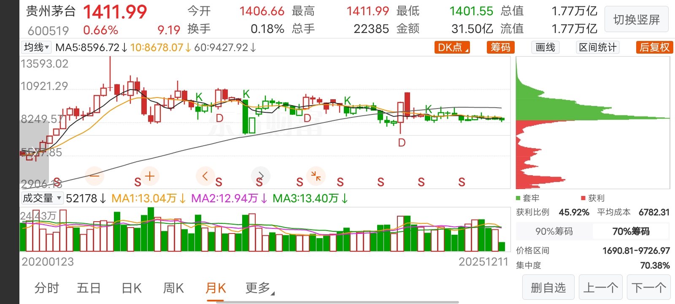Open the 画线 drawing tool
675x304 pixels.
click(x=545, y=47)
